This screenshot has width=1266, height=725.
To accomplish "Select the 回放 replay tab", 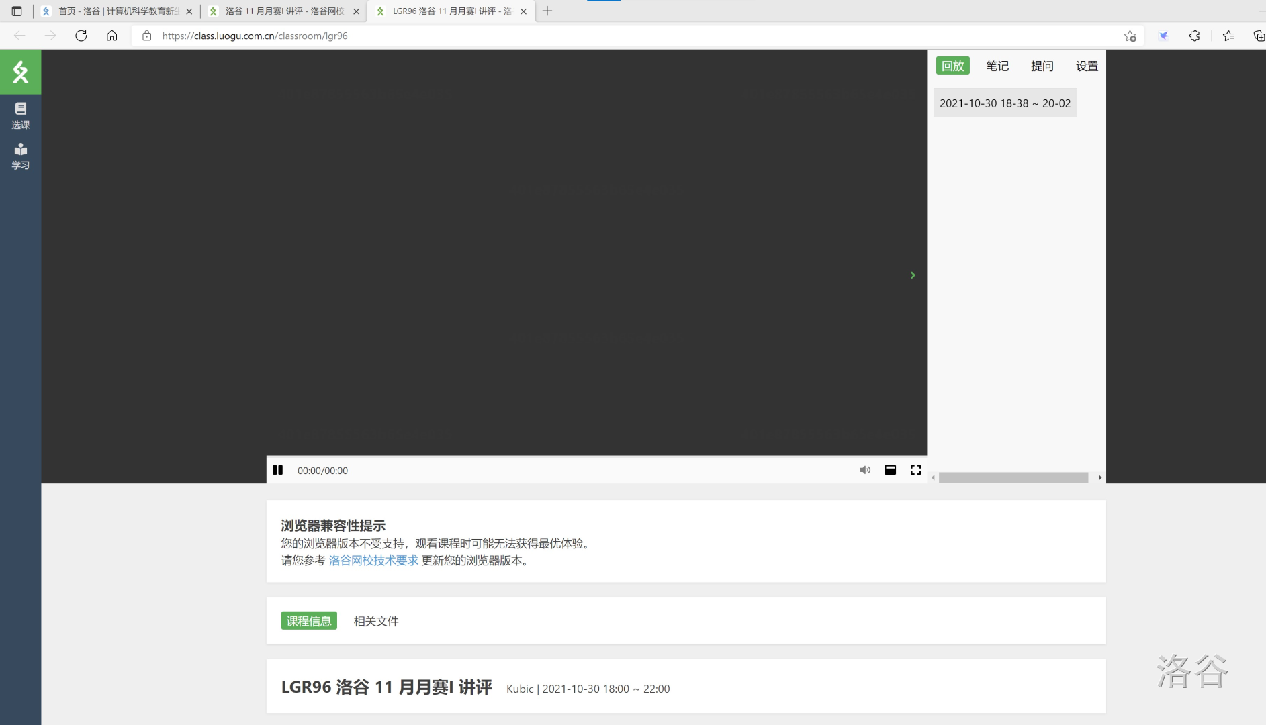I will 952,66.
